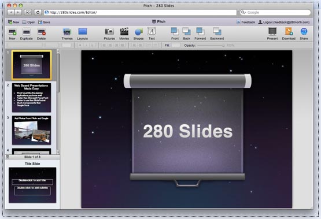The width and height of the screenshot is (321, 219).
Task: Click the browser URL address bar
Action: (140, 12)
